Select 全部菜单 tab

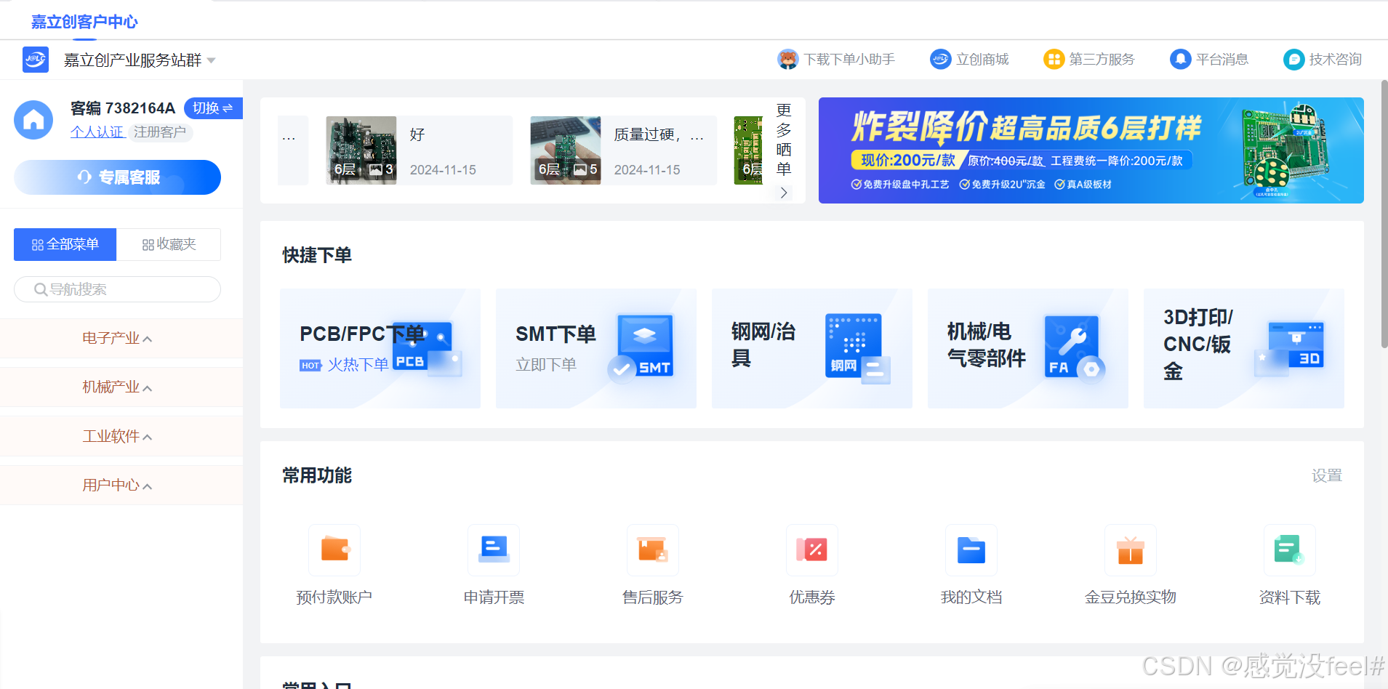(65, 244)
